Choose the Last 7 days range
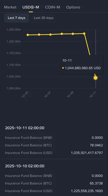 17,18
